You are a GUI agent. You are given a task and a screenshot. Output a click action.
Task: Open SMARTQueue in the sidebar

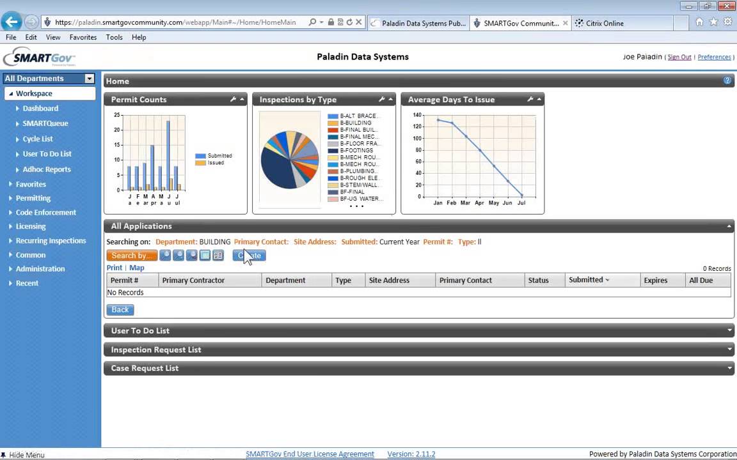[x=45, y=123]
